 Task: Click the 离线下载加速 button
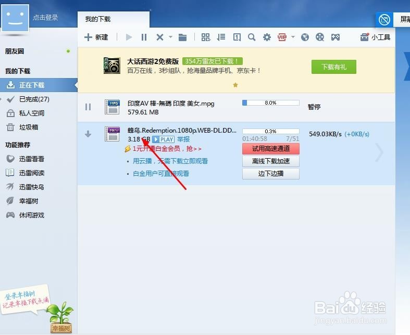point(270,161)
